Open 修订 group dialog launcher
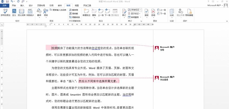This screenshot has width=229, height=109. pos(141,21)
